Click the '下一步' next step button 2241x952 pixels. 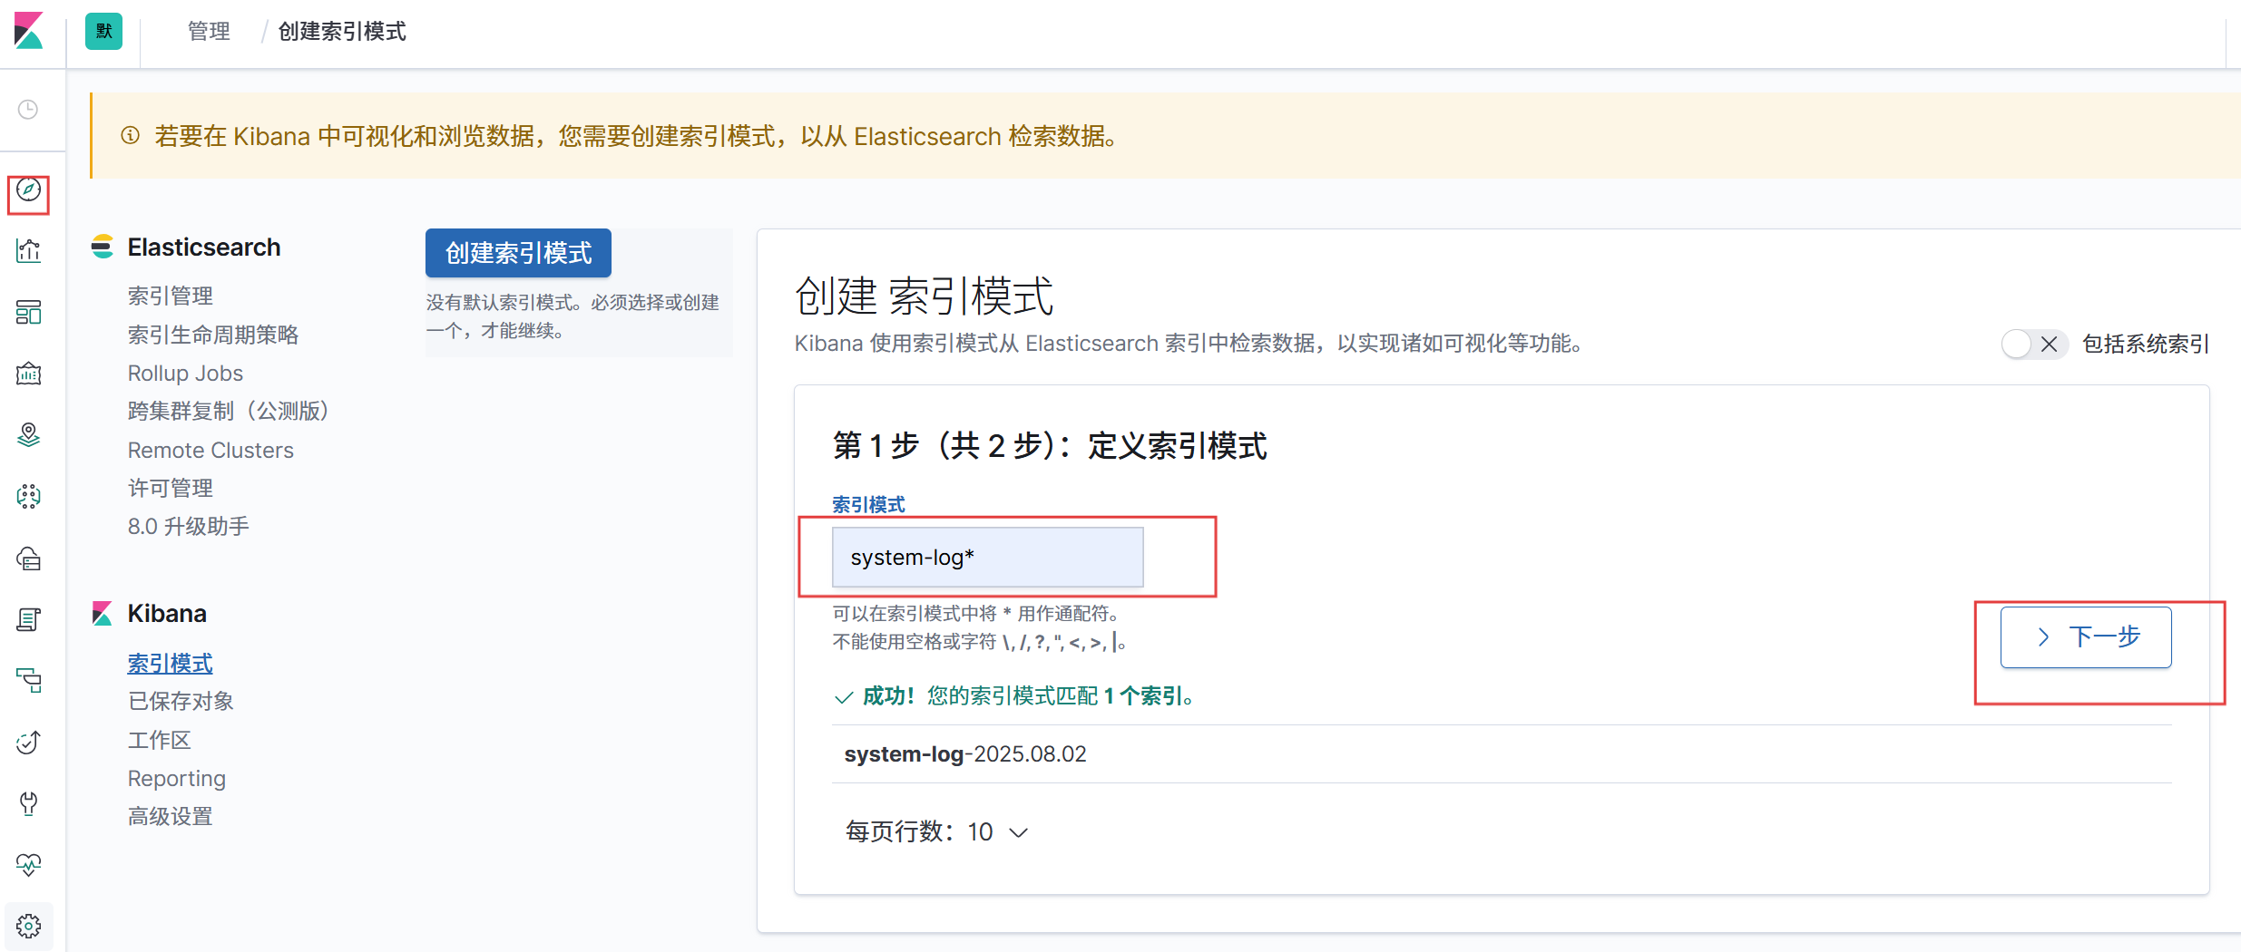tap(2086, 637)
